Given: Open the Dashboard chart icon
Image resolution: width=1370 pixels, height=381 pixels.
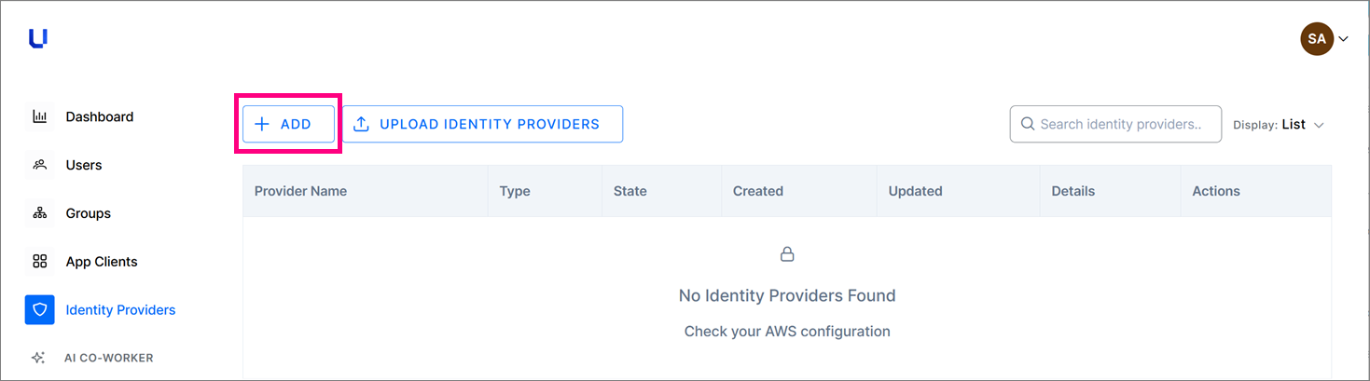Looking at the screenshot, I should (40, 116).
